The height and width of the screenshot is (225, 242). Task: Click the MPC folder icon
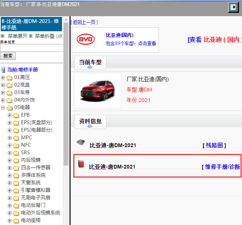pos(16,138)
